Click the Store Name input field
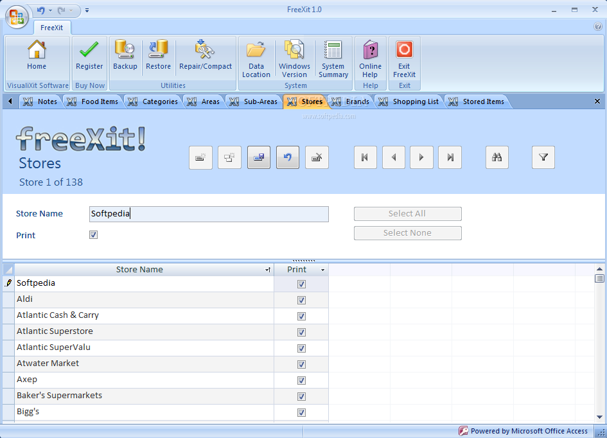Image resolution: width=607 pixels, height=438 pixels. click(209, 214)
